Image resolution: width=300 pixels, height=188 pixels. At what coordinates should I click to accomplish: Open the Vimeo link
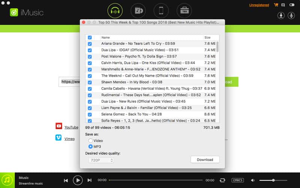(x=69, y=139)
